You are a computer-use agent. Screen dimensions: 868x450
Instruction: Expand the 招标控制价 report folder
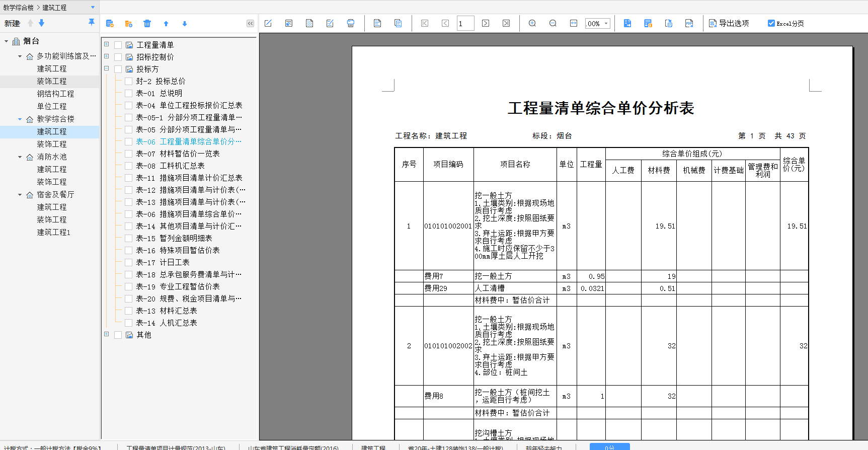(107, 56)
